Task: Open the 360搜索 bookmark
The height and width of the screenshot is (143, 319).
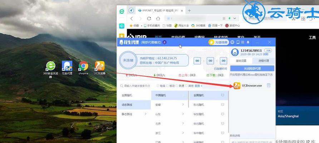Action: (x=198, y=26)
